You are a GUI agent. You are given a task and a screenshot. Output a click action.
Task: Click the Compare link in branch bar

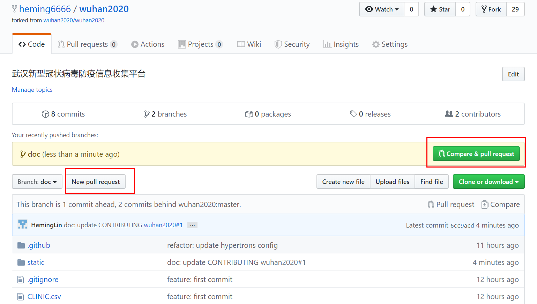point(500,205)
